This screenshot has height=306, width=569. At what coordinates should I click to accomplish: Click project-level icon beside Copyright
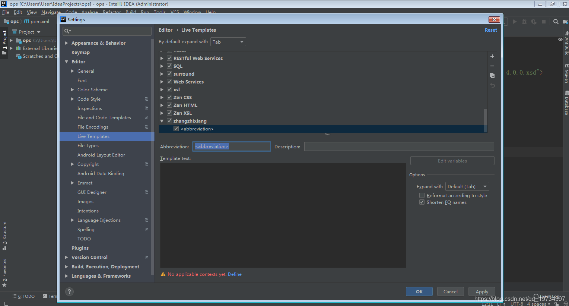[146, 164]
